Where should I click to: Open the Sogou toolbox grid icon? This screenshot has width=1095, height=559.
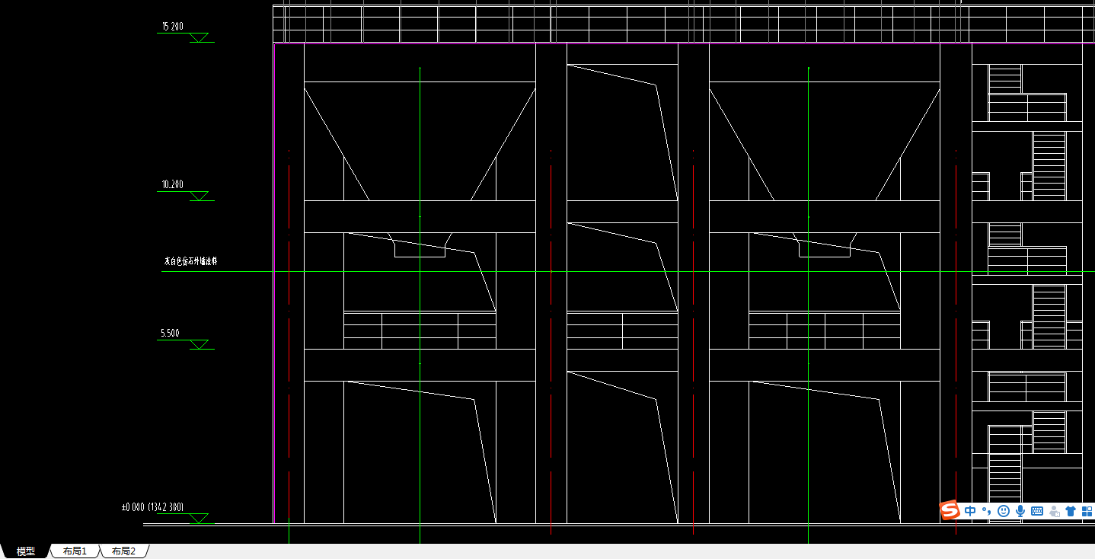(x=1087, y=511)
